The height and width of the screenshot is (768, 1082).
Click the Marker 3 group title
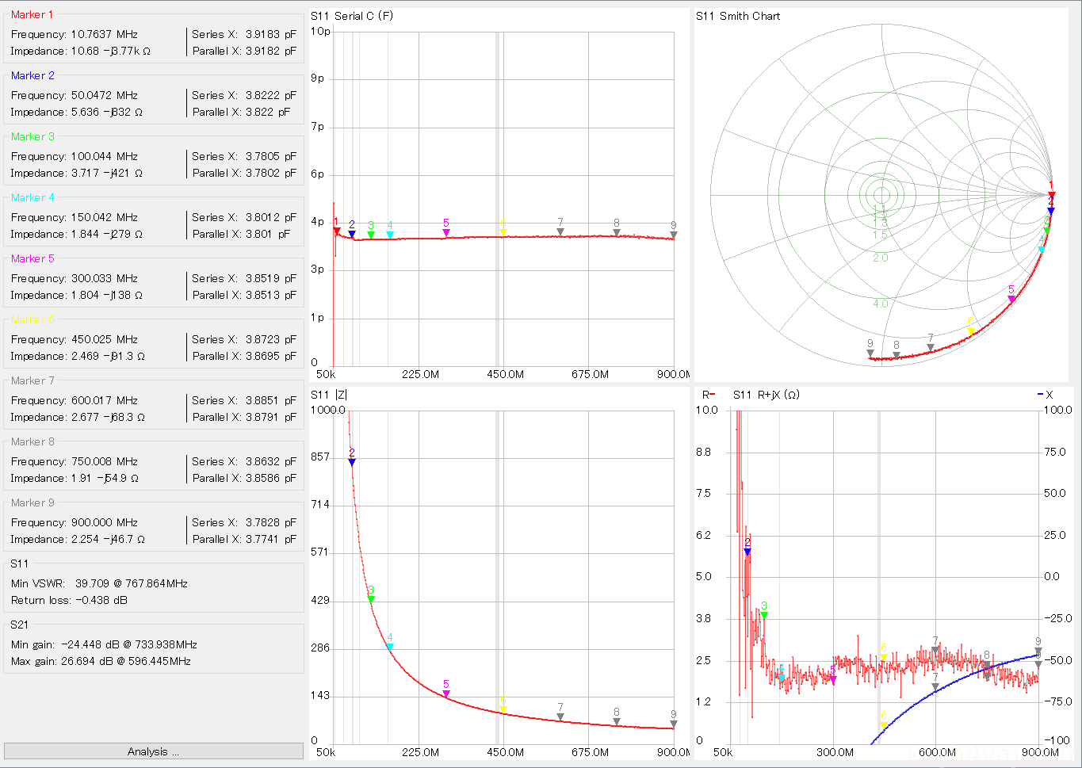tap(32, 136)
